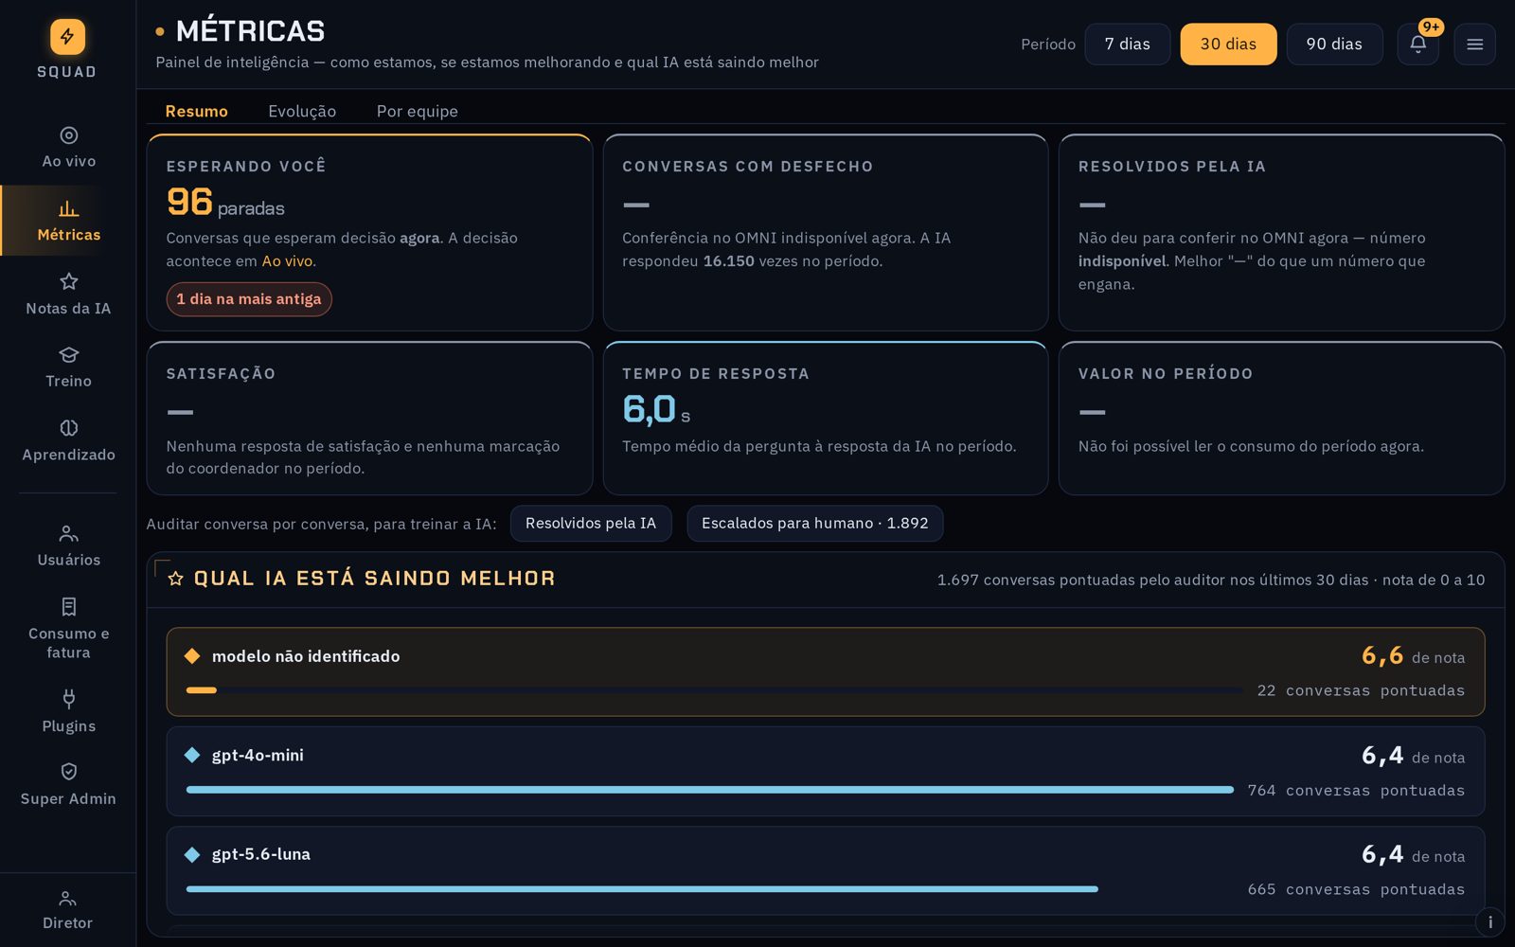Click the modelo não identificado progress bar
The height and width of the screenshot is (947, 1515).
(x=715, y=690)
